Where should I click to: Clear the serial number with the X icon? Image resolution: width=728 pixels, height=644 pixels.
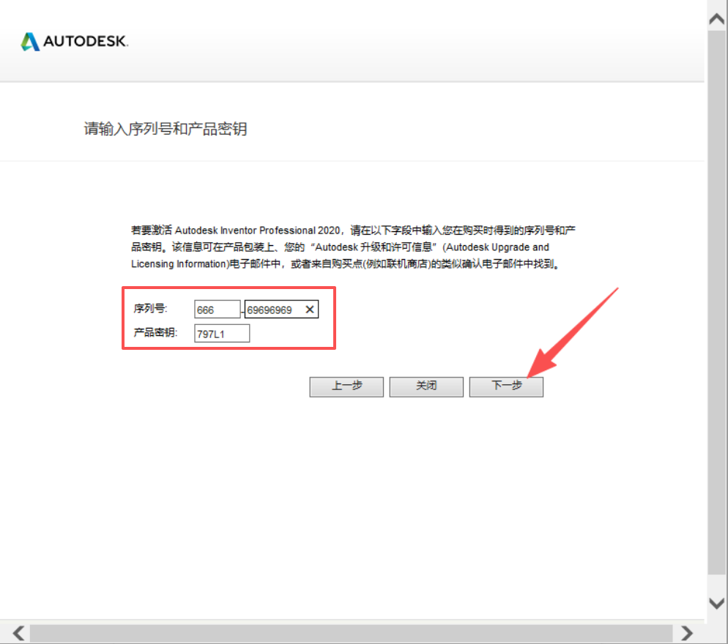[310, 310]
